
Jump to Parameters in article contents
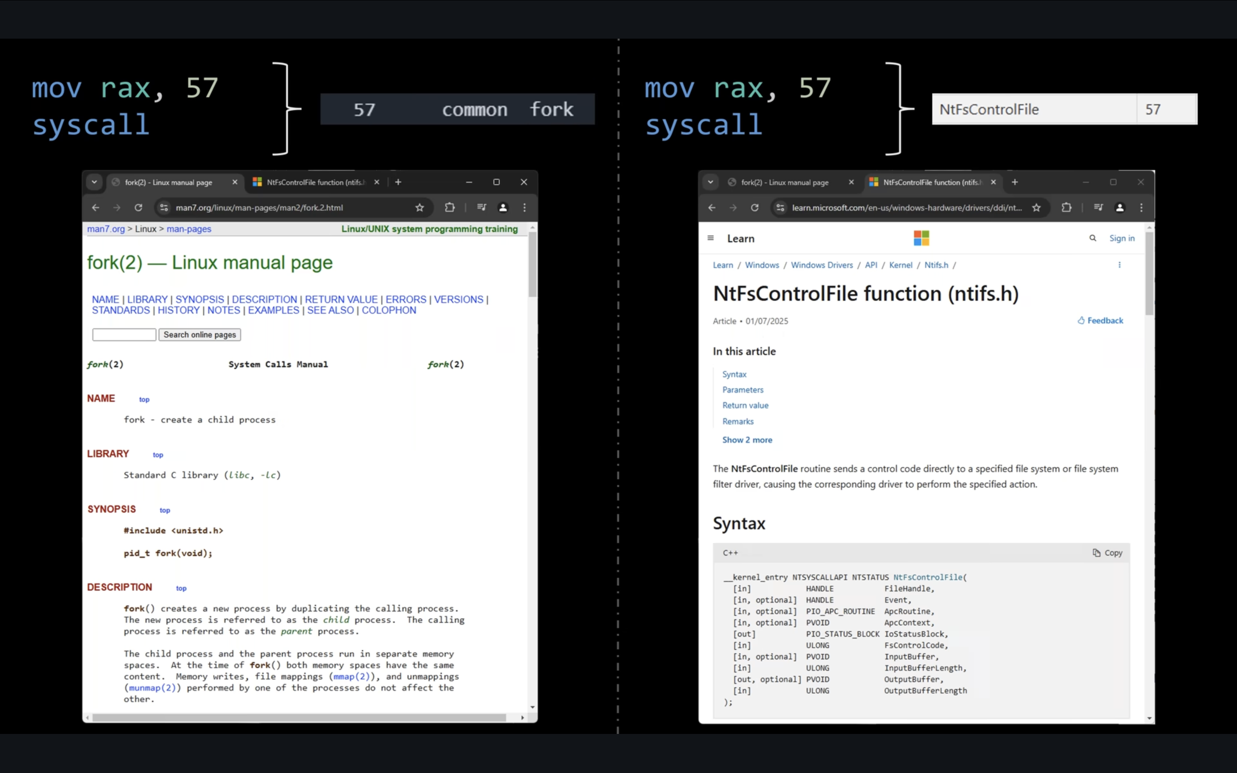click(x=743, y=390)
